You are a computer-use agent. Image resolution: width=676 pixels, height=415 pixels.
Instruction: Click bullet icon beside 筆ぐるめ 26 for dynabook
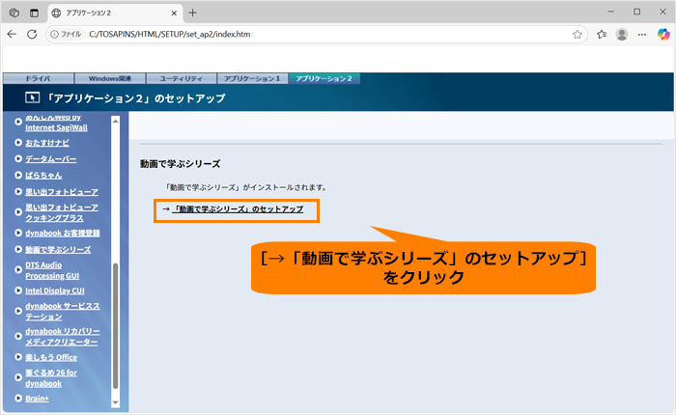point(18,377)
